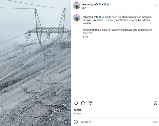Save post with bookmark icon
Image resolution: width=159 pixels, height=126 pixels.
pyautogui.click(x=155, y=103)
